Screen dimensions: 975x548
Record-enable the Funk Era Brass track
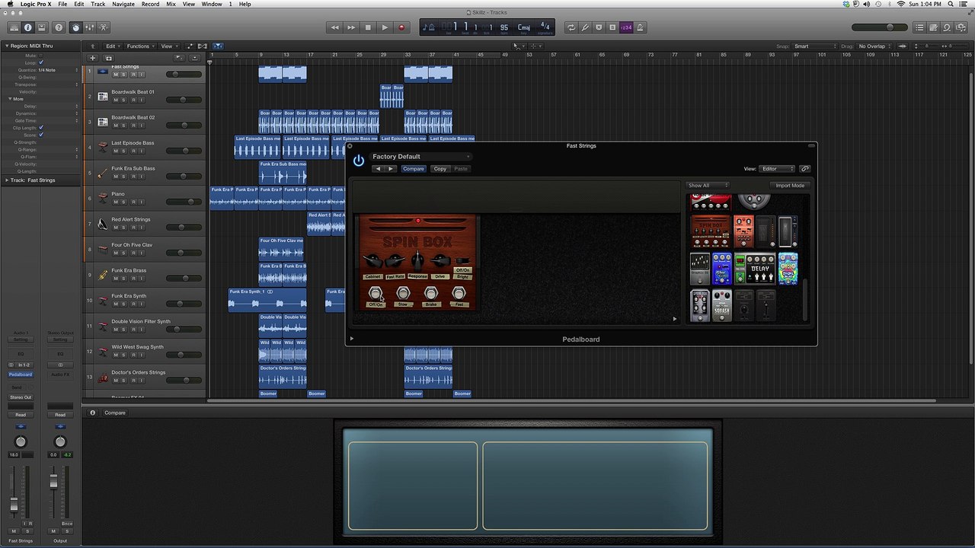click(x=133, y=279)
